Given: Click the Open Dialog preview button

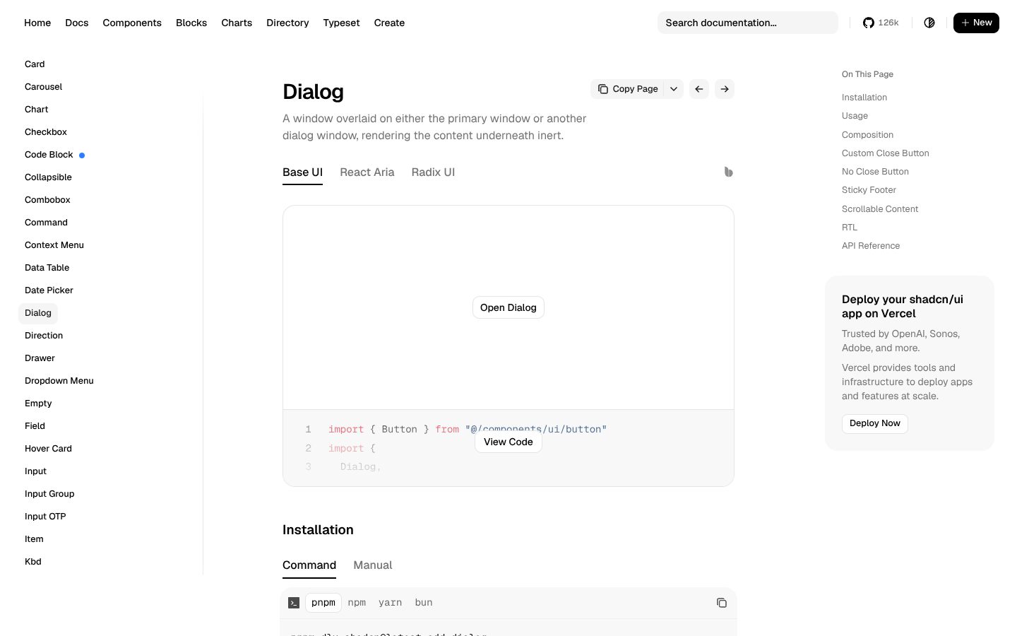Looking at the screenshot, I should pyautogui.click(x=509, y=307).
